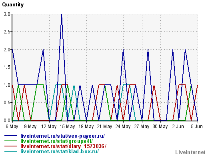208x156 pixels.
Task: Select the 5 Jun. date label
Action: (197, 127)
